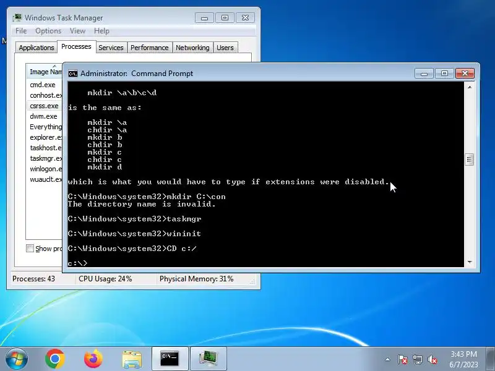
Task: Switch to the Users tab
Action: 225,48
